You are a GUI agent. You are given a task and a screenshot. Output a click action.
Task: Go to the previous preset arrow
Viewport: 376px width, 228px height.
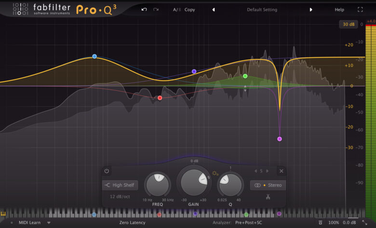(214, 10)
